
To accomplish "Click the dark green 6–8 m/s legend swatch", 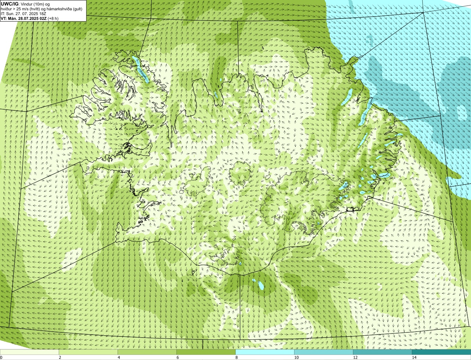I will click(206, 352).
